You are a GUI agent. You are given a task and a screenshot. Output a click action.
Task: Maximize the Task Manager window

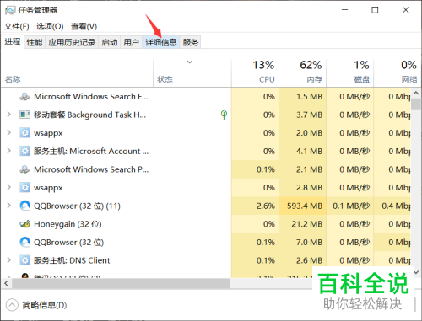pos(375,10)
